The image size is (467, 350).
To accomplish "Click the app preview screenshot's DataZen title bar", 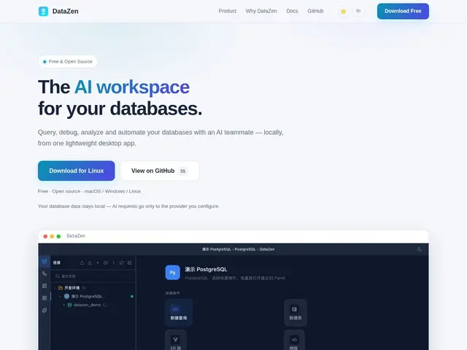I will coord(233,236).
